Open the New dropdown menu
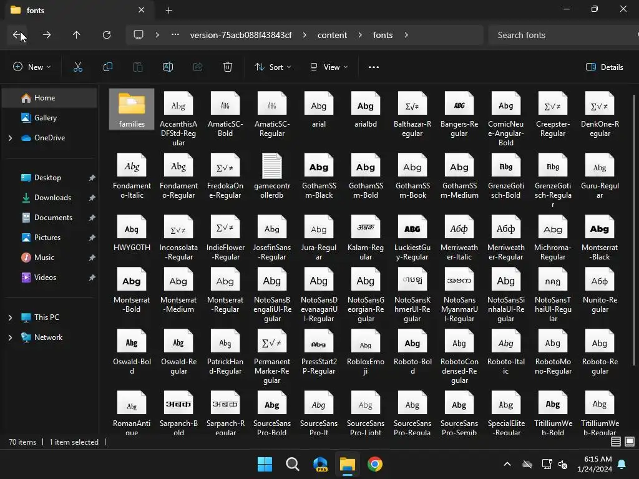 tap(32, 67)
